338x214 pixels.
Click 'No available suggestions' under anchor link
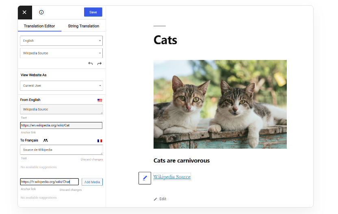click(x=39, y=198)
